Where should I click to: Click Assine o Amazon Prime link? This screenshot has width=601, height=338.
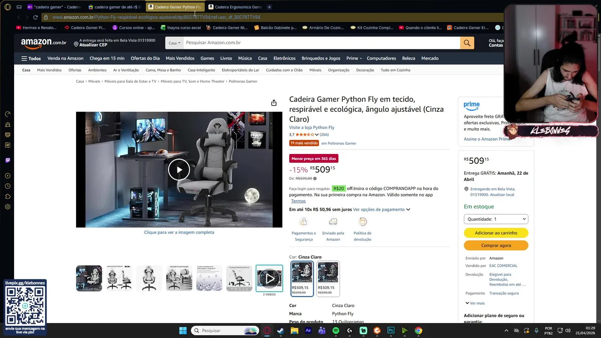tap(487, 139)
